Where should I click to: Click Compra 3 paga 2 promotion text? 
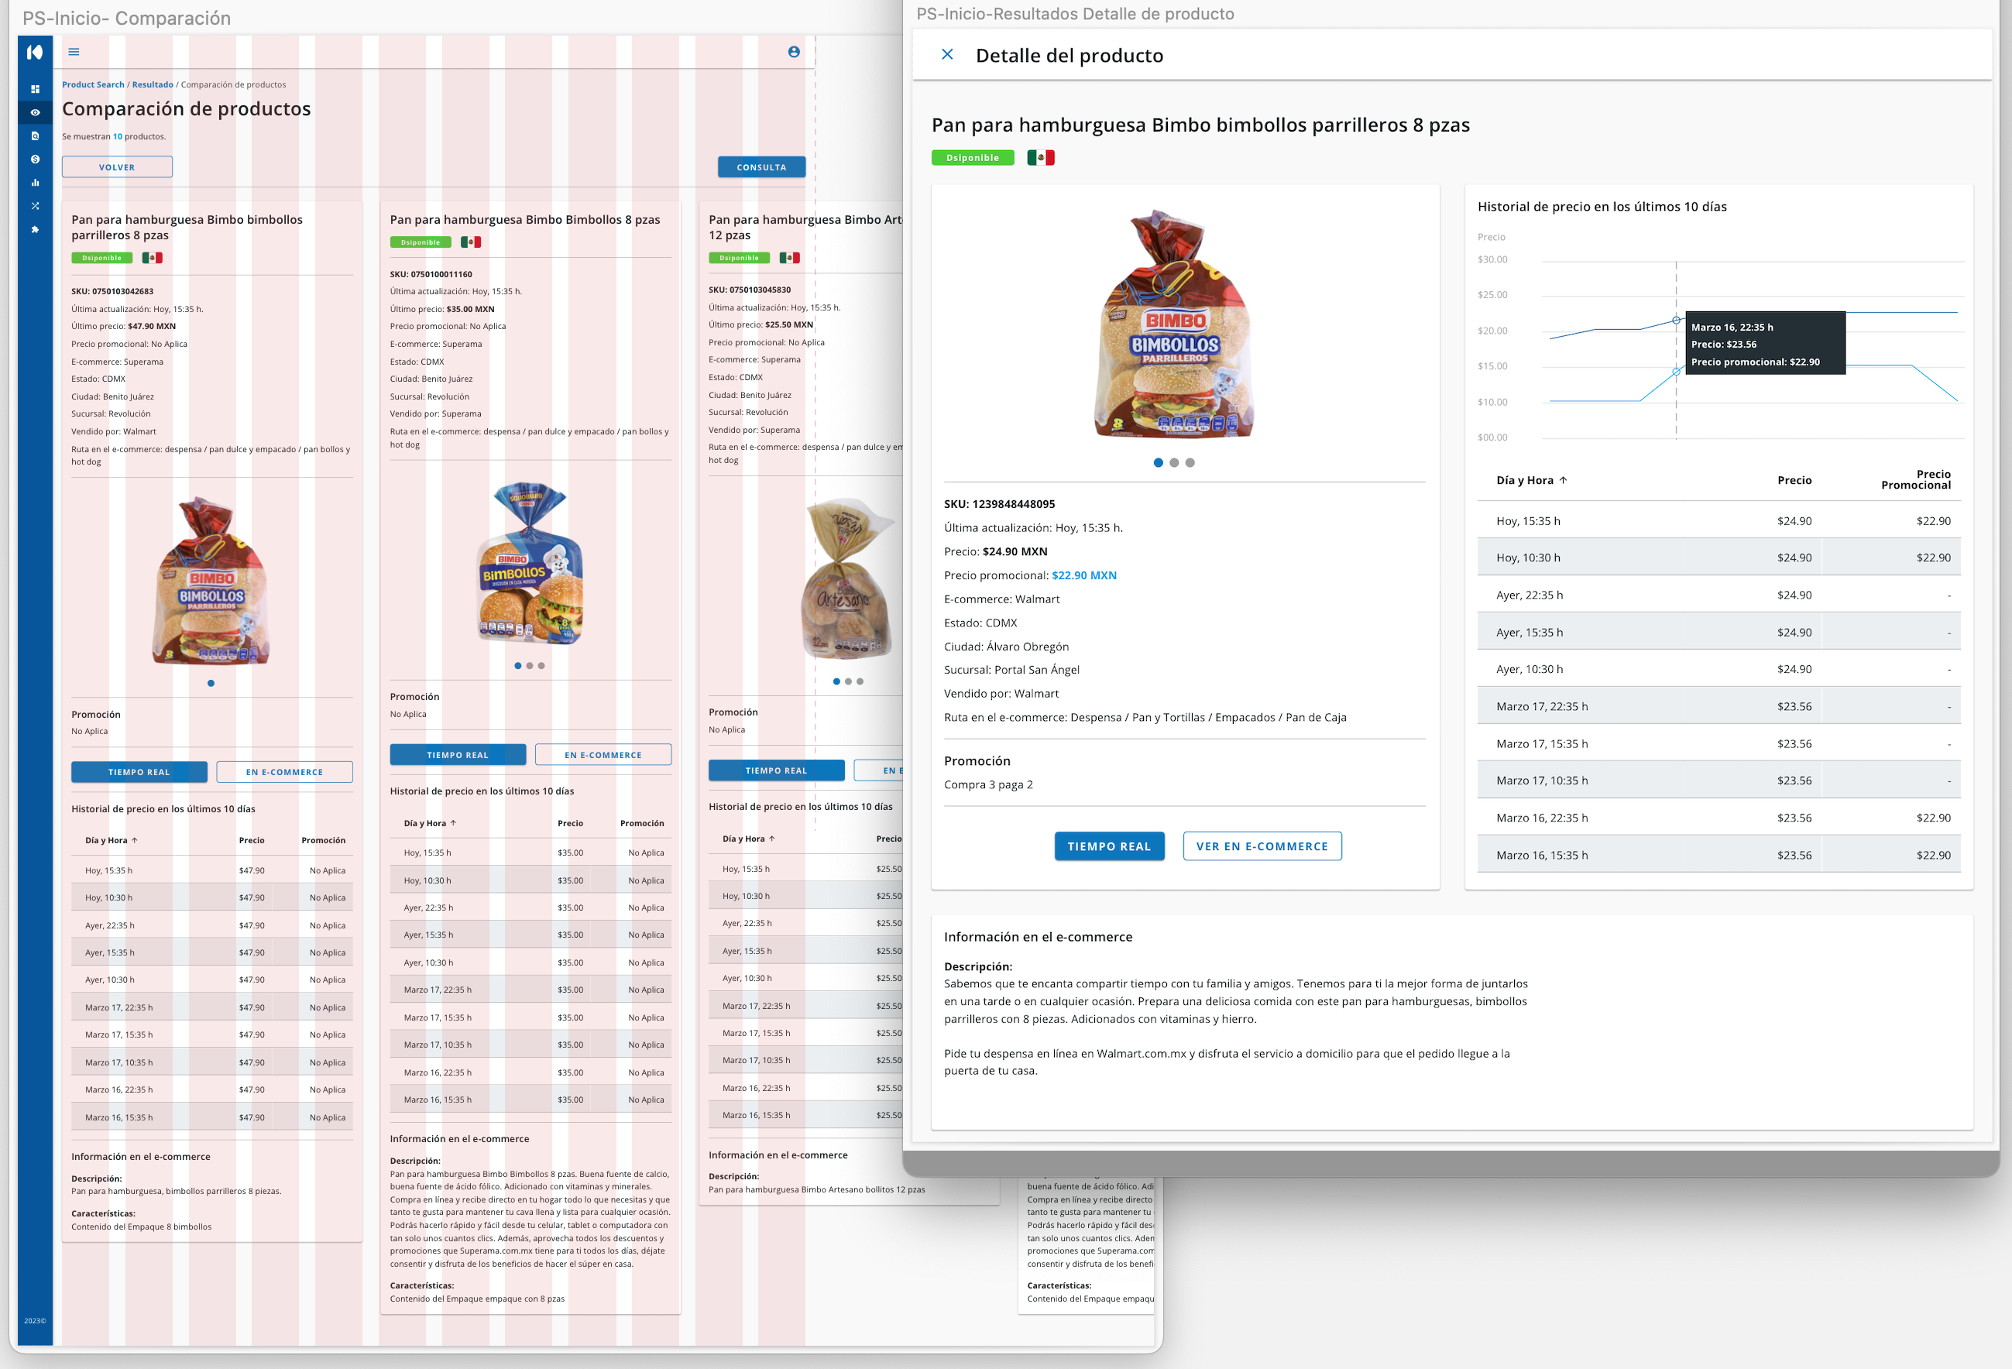(x=988, y=785)
